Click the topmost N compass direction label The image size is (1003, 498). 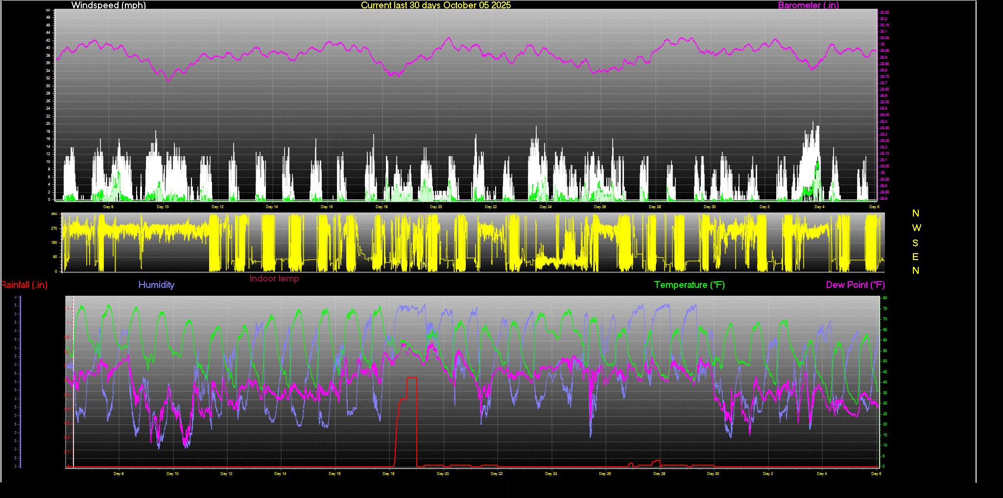(915, 213)
